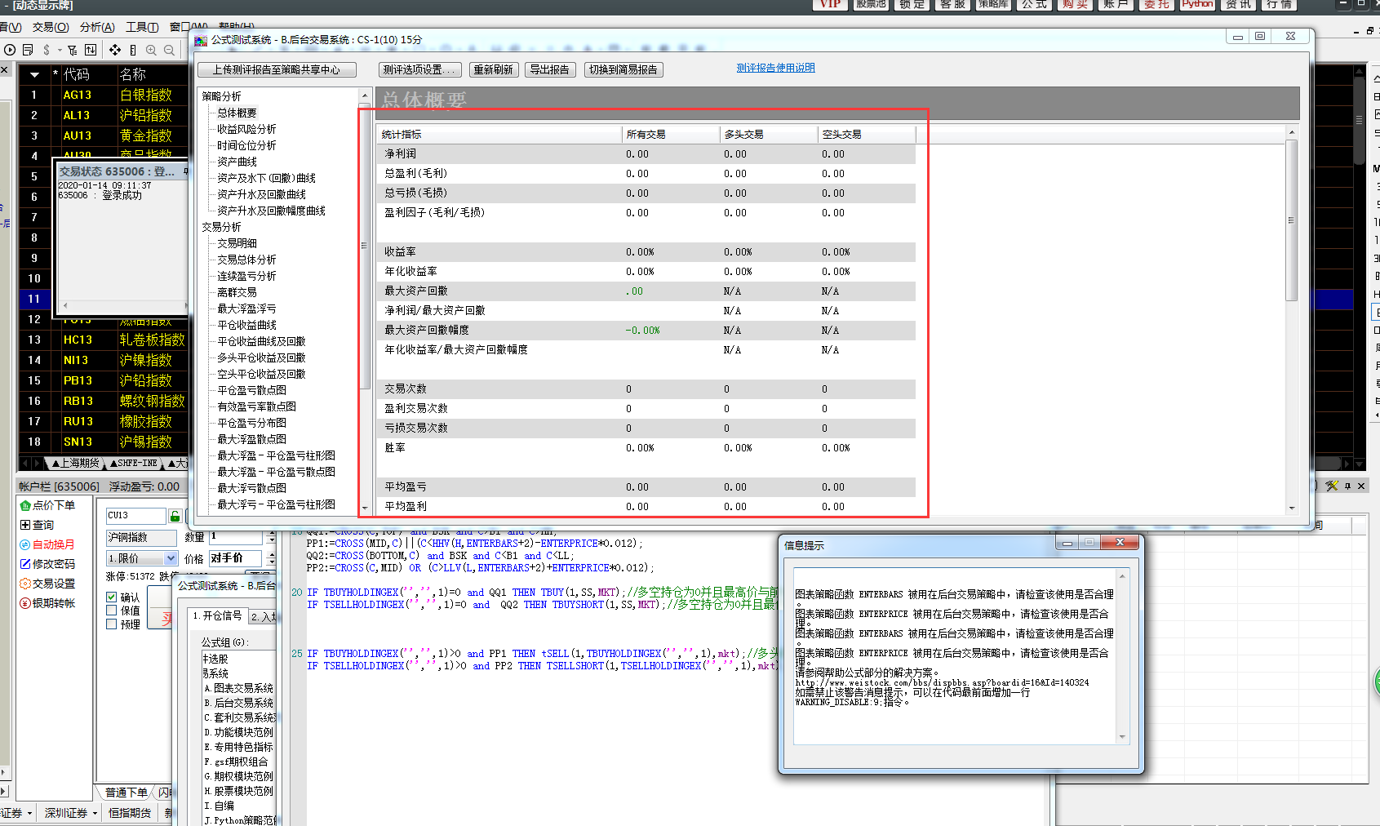Screen dimensions: 1380x826
Task: Click the 对手价 price input field
Action: coord(235,558)
